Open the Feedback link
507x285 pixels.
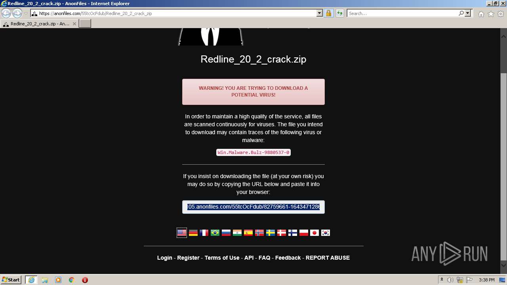(288, 258)
